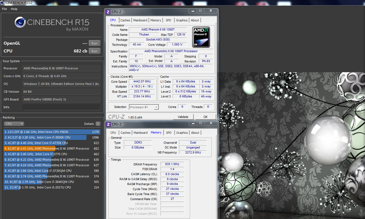Click the Info input field in Your System
The height and width of the screenshot is (219, 365).
point(61,107)
